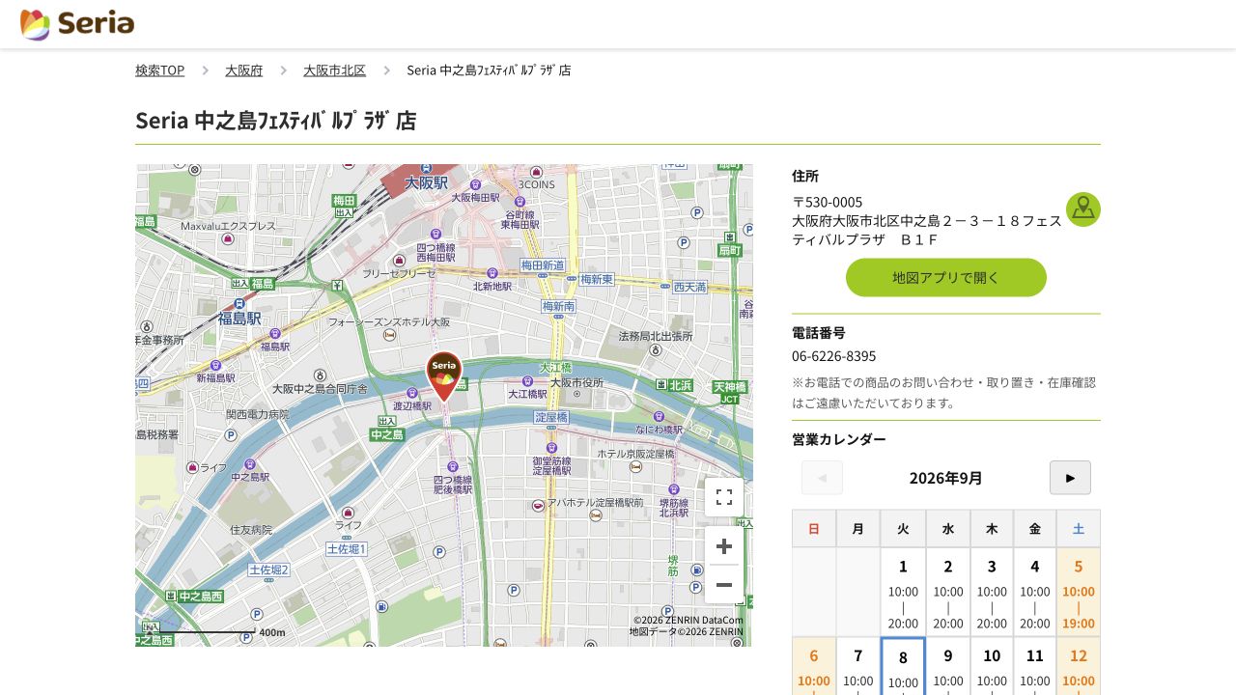Screen dimensions: 1236x695
Task: Click the 日 (Sunday) column header
Action: coord(814,528)
